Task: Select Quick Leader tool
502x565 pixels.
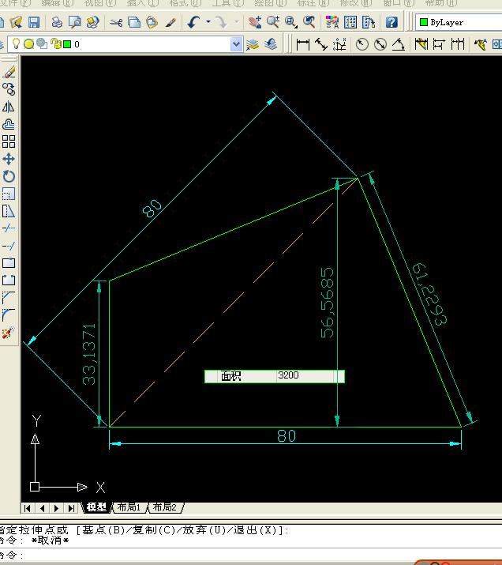Action: tap(480, 44)
